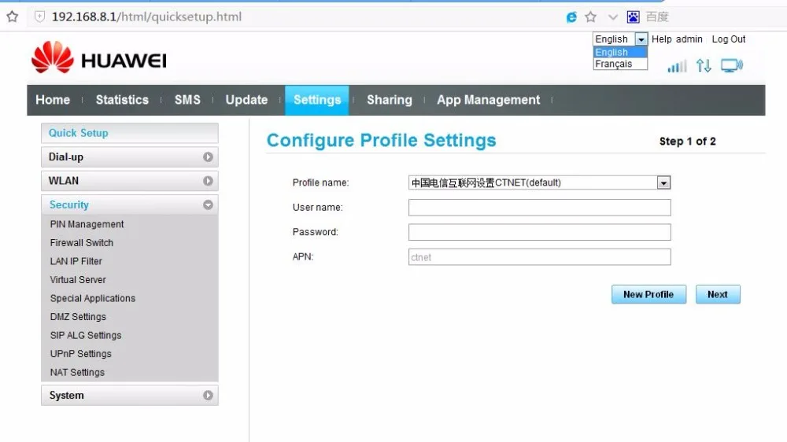Open the SMS tab
Screen dimensions: 787x442
tap(187, 100)
